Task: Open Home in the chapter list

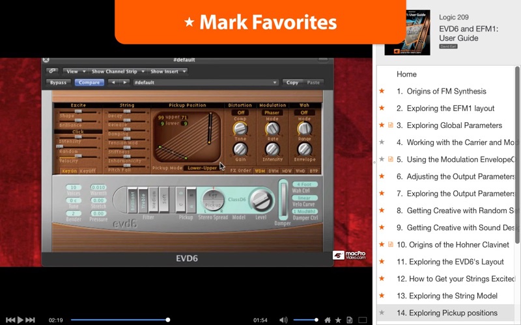Action: pos(406,74)
